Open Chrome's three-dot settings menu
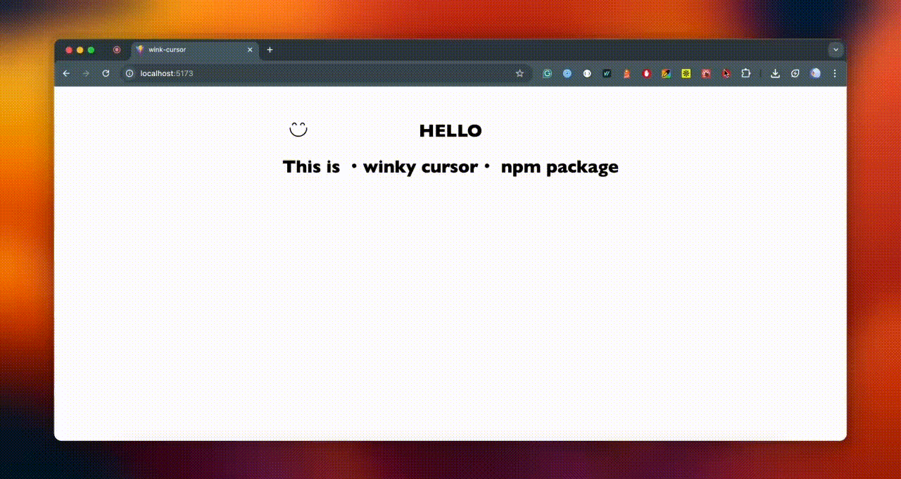The width and height of the screenshot is (901, 479). [835, 73]
